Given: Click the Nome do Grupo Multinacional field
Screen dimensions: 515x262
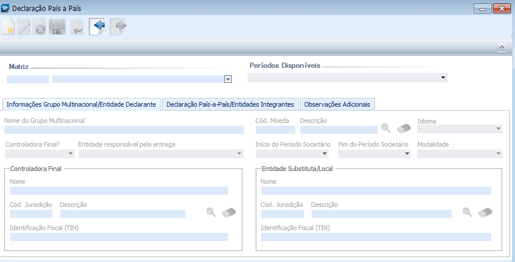Looking at the screenshot, I should [x=124, y=130].
